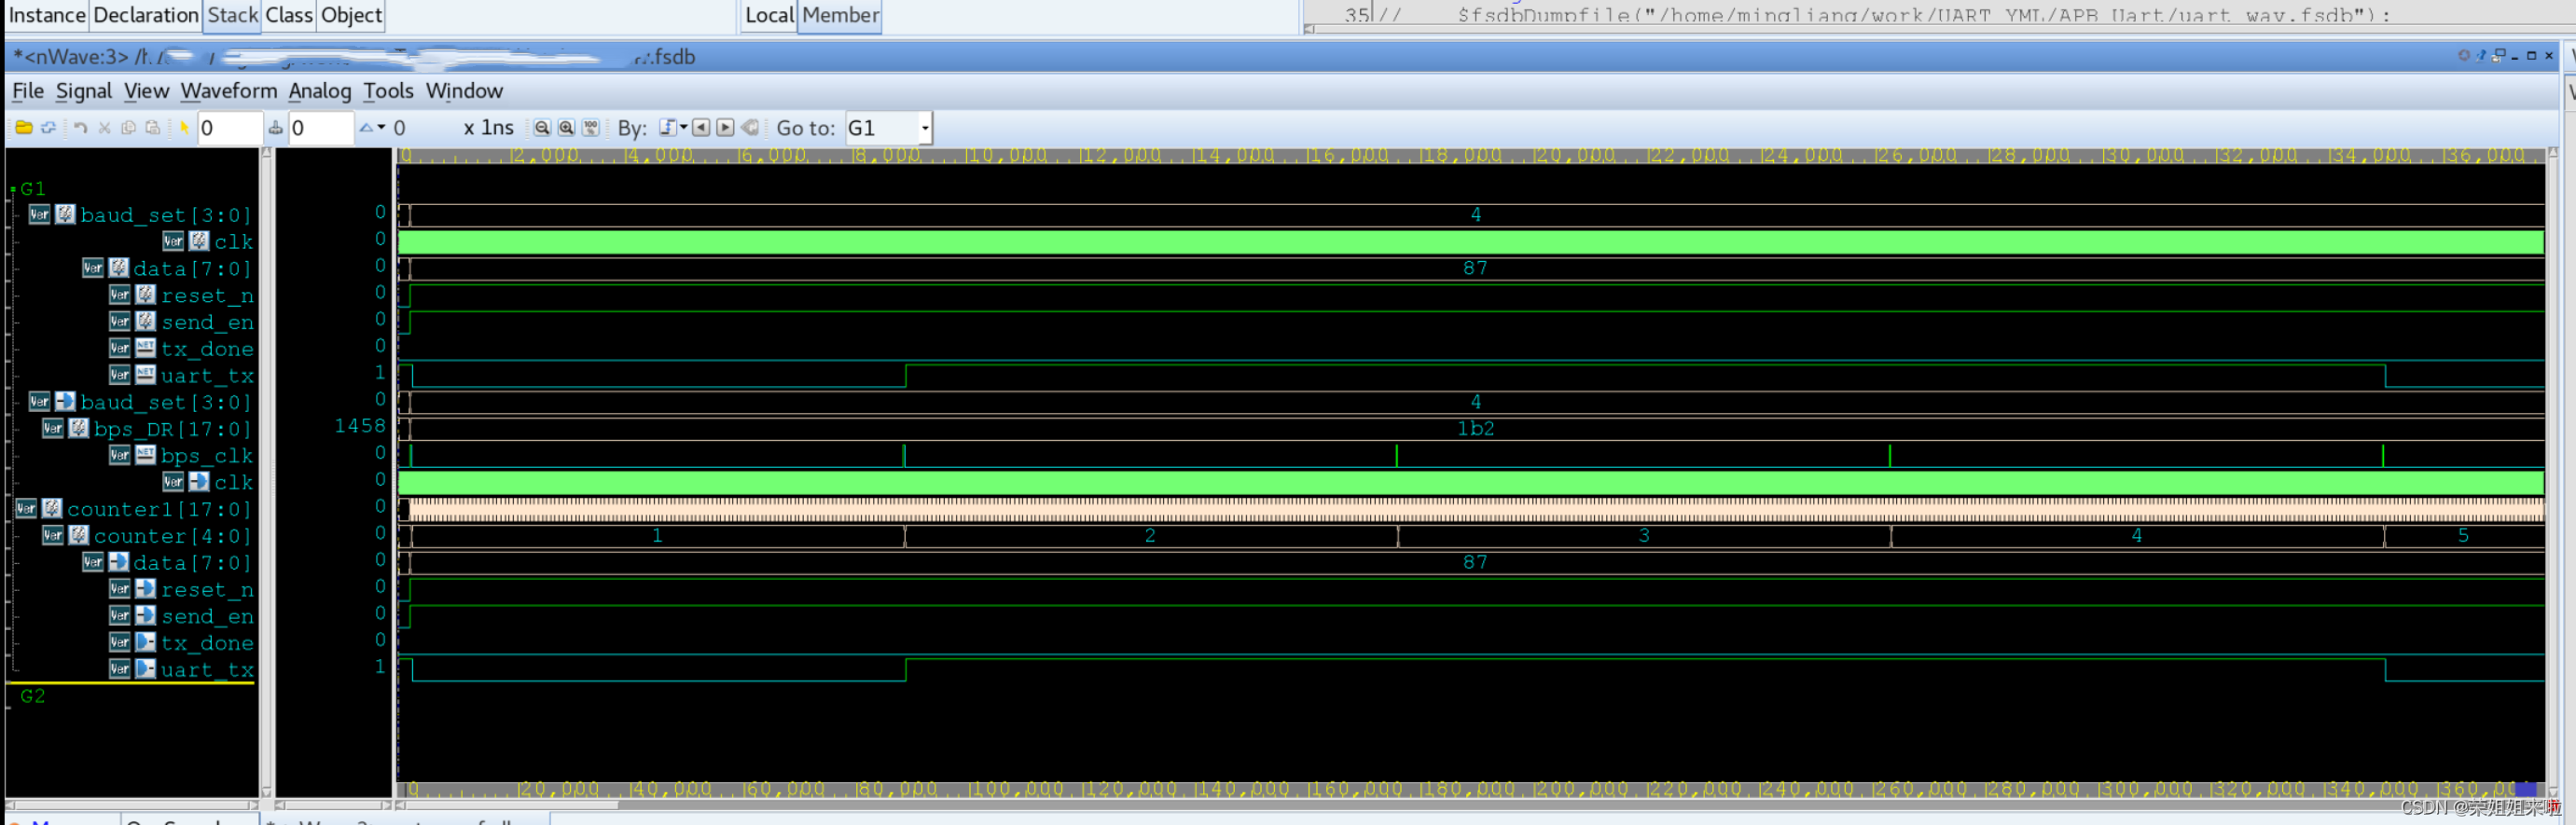Image resolution: width=2576 pixels, height=825 pixels.
Task: Open the Analog menu
Action: click(x=320, y=91)
